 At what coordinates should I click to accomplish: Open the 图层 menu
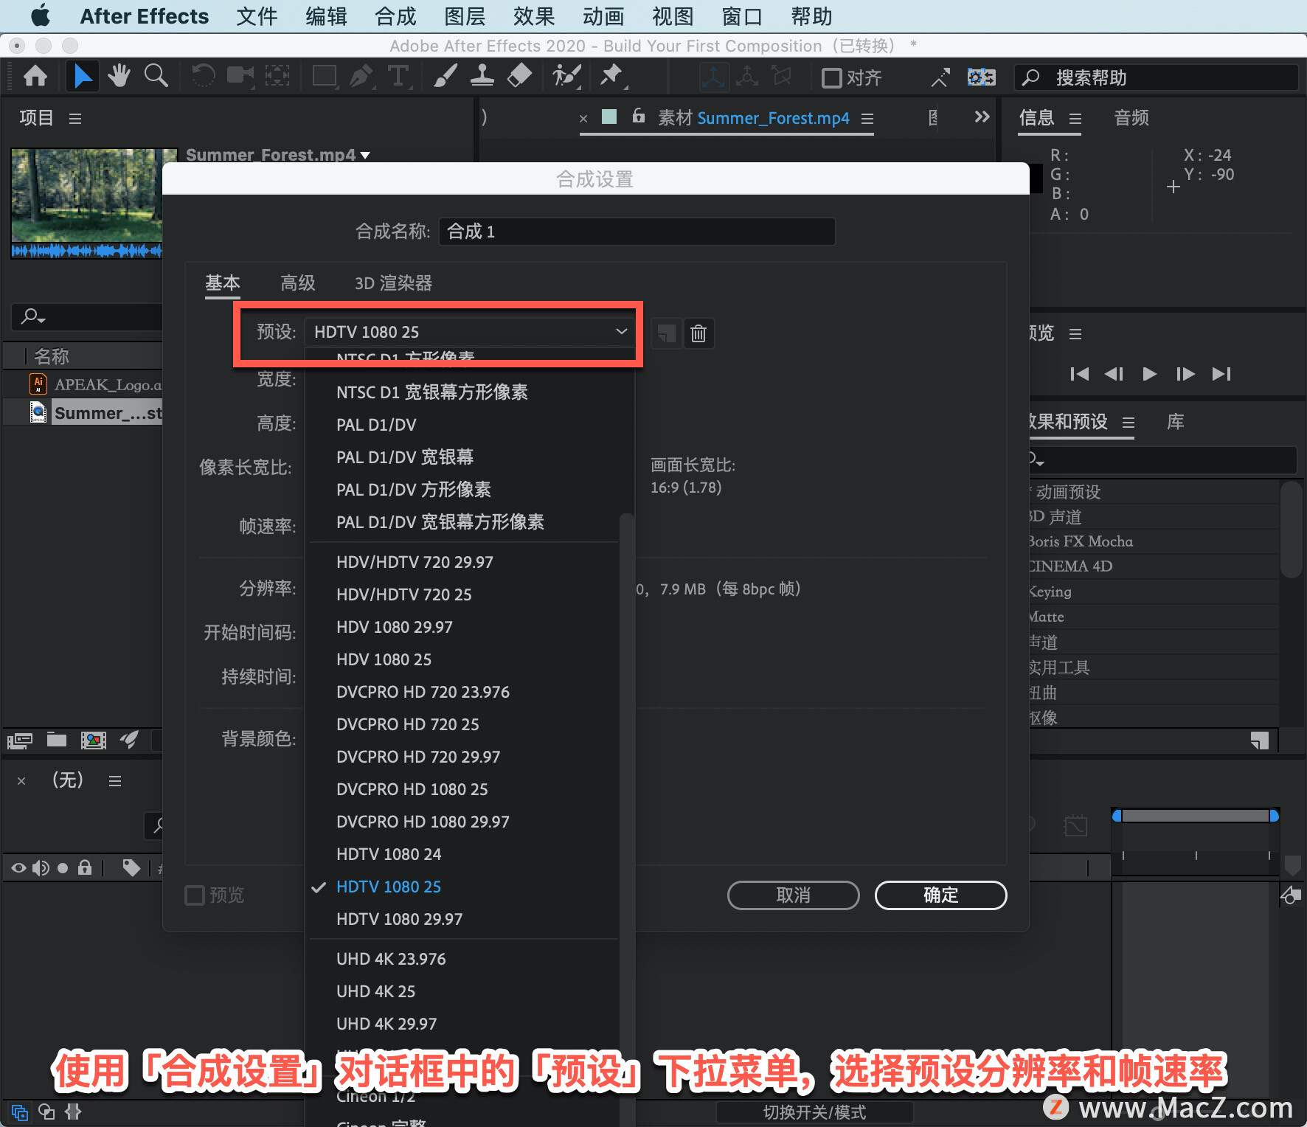(x=465, y=16)
